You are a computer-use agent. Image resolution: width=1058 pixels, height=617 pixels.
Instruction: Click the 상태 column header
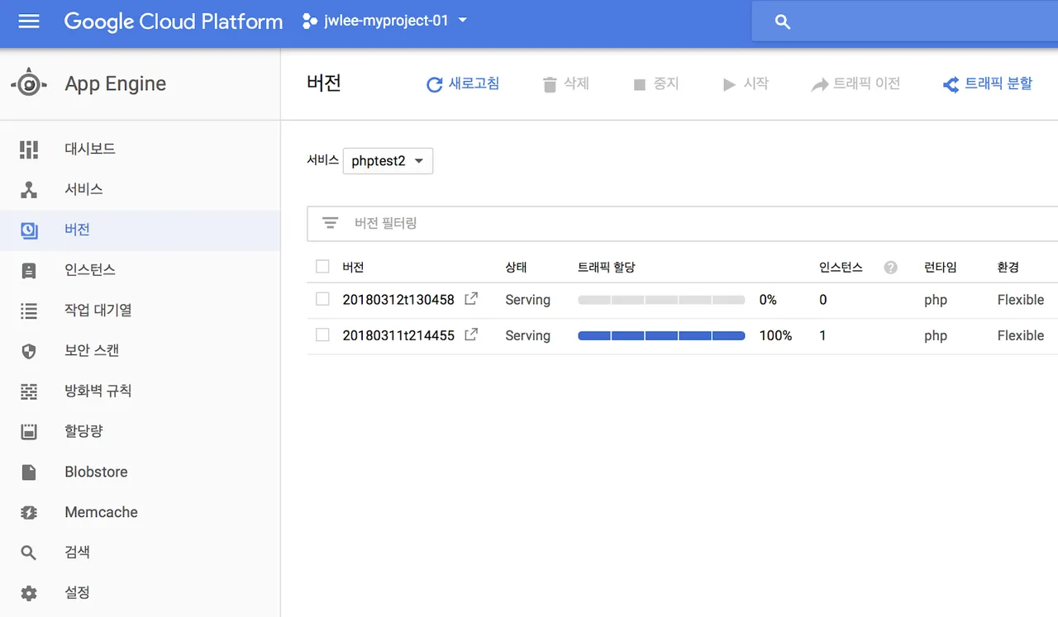coord(516,267)
